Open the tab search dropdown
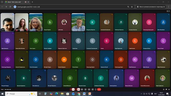 tap(2, 2)
